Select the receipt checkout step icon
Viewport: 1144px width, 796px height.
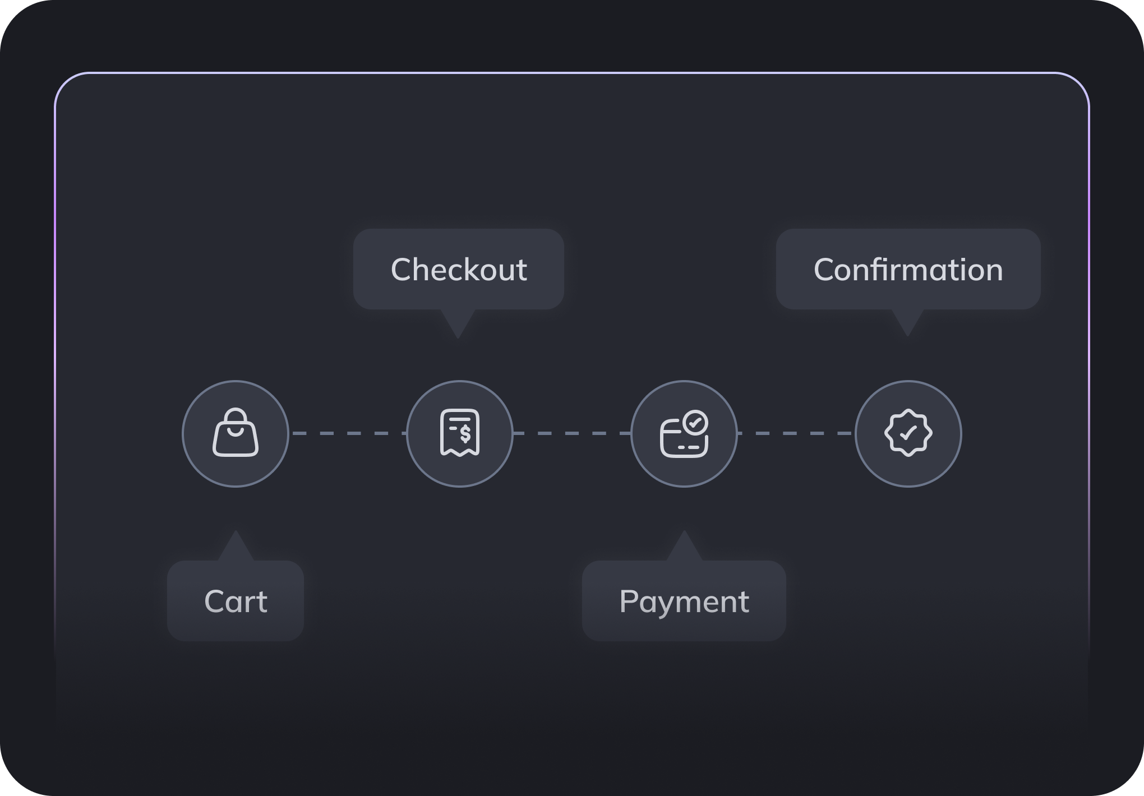[460, 433]
